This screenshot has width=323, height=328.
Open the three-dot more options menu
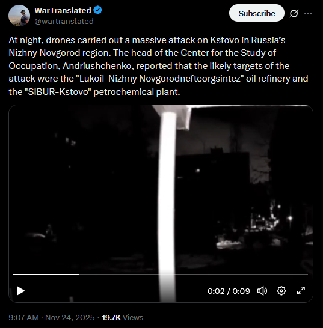(308, 13)
